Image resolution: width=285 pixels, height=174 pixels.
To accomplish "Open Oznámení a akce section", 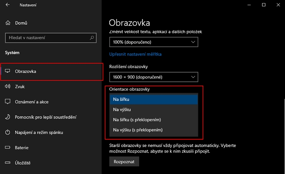I will tap(51, 102).
